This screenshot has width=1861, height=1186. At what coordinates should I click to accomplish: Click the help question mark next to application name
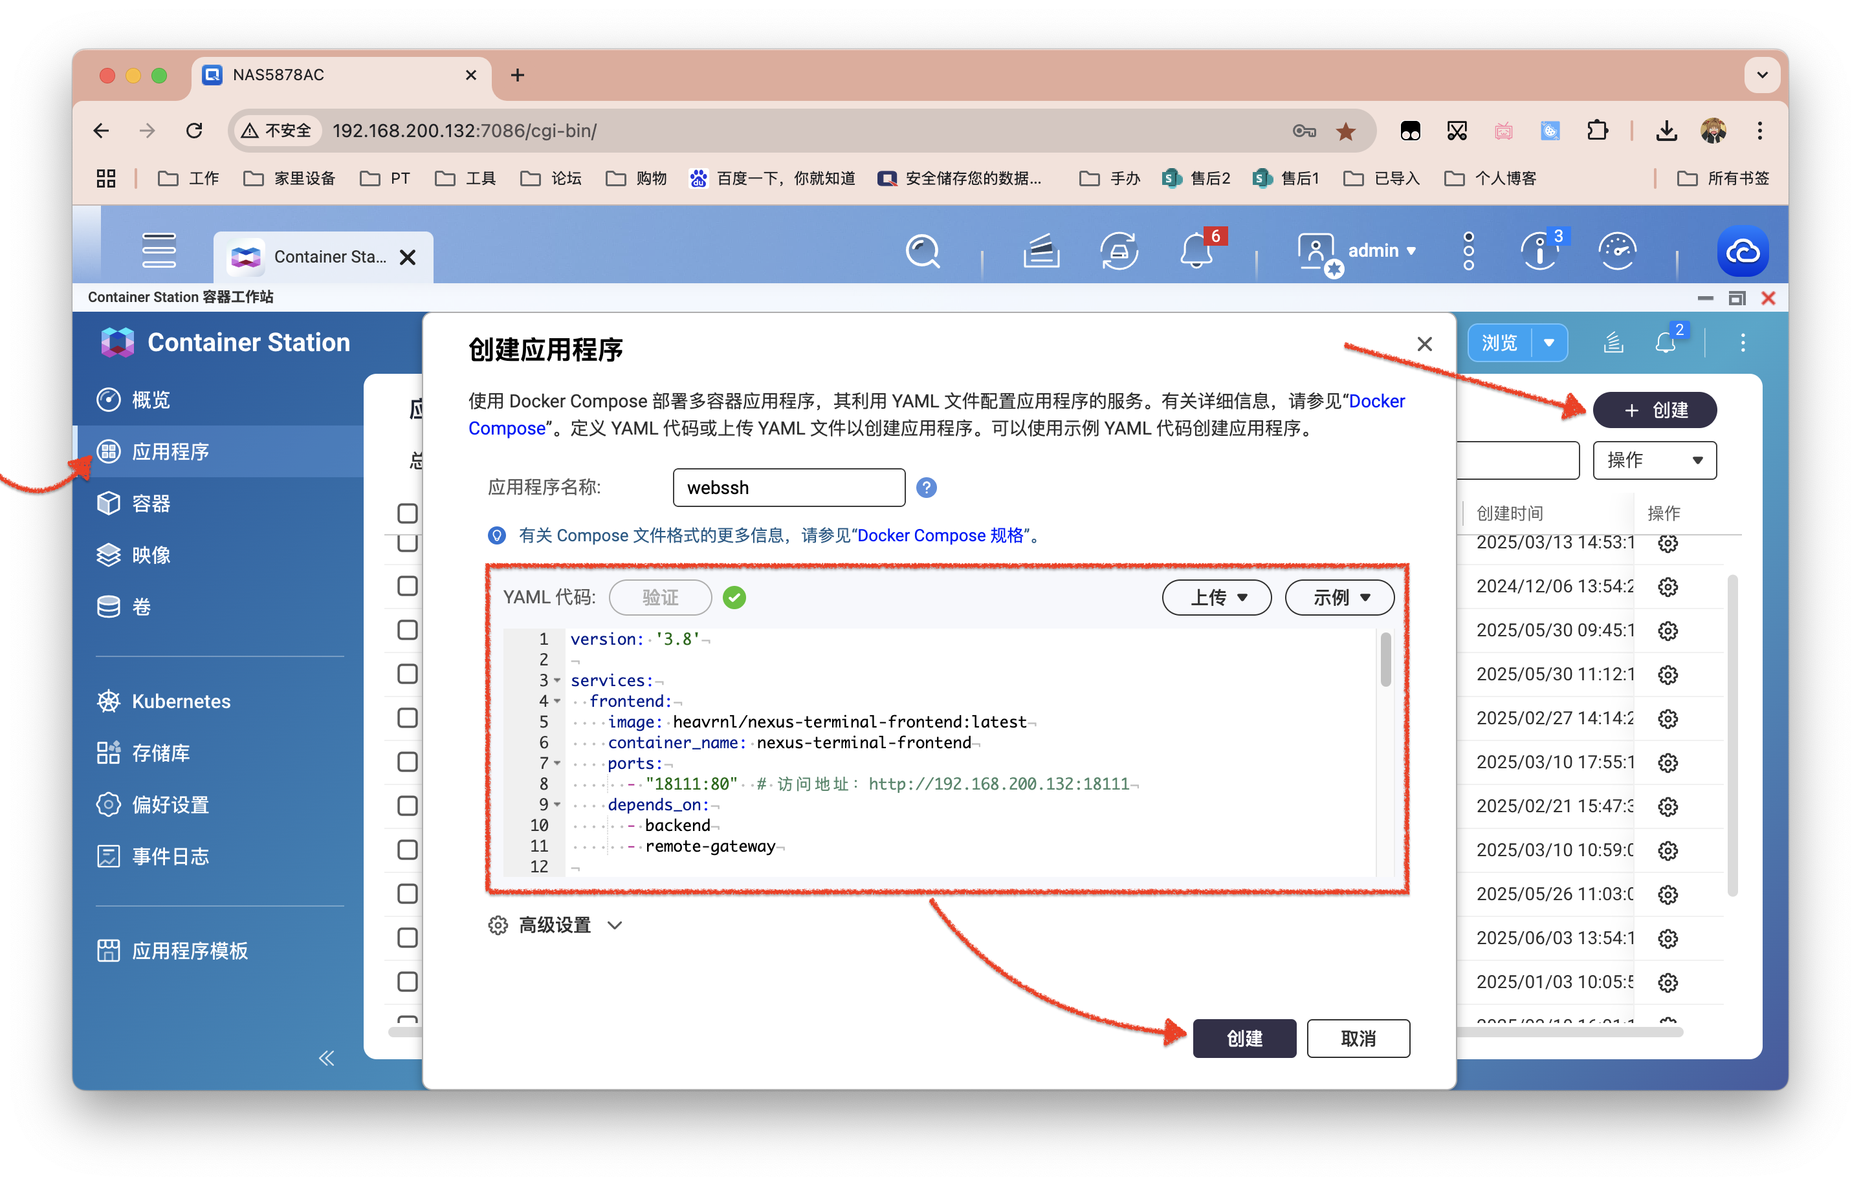point(926,488)
